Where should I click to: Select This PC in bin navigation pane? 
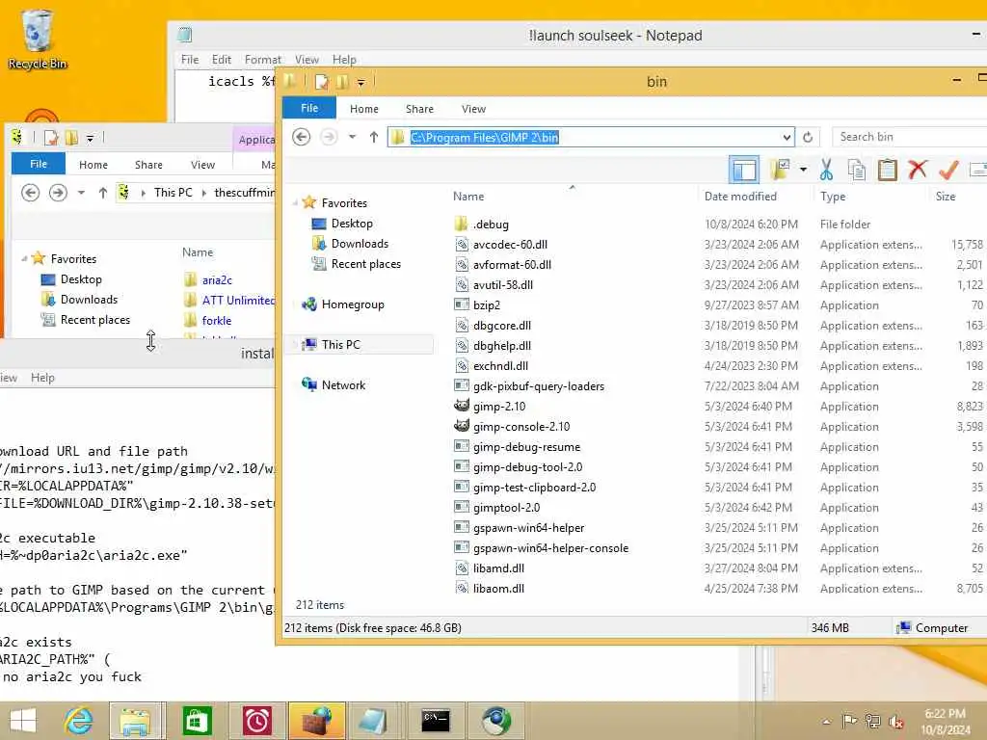pyautogui.click(x=340, y=344)
